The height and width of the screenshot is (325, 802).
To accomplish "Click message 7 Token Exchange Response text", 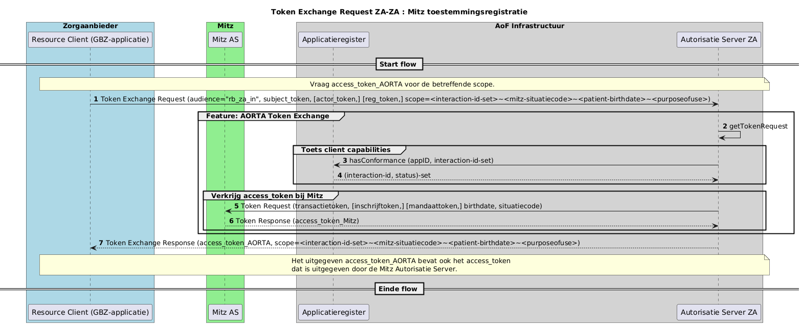I will 342,243.
